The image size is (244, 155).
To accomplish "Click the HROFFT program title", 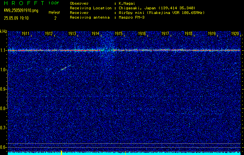I will [x=24, y=3].
